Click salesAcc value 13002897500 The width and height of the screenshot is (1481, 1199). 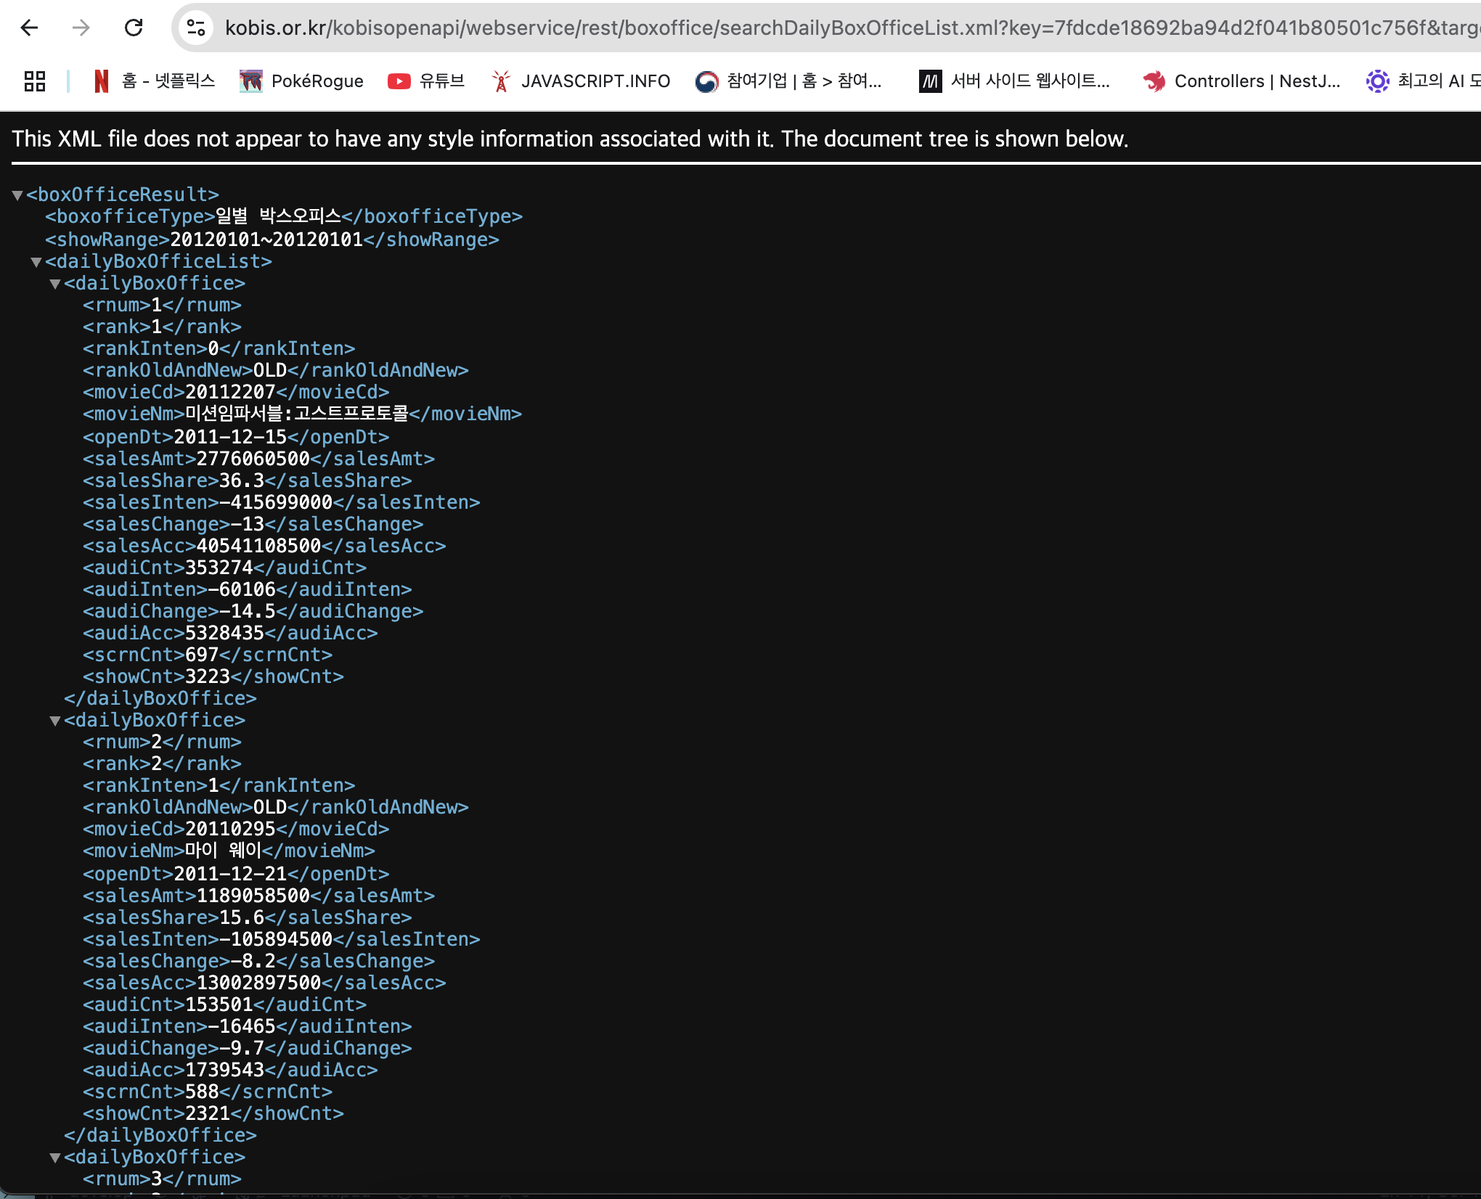click(258, 983)
